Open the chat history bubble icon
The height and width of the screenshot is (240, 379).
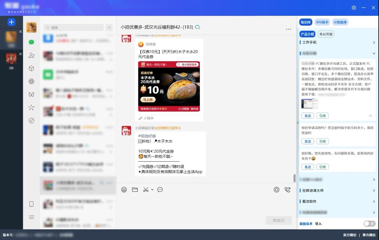(160, 190)
